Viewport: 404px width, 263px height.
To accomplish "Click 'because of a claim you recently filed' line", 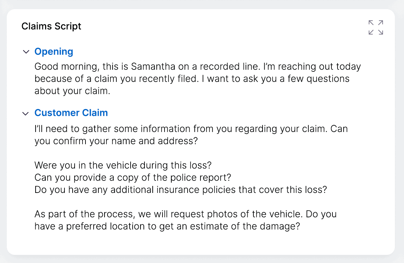I will click(x=192, y=79).
